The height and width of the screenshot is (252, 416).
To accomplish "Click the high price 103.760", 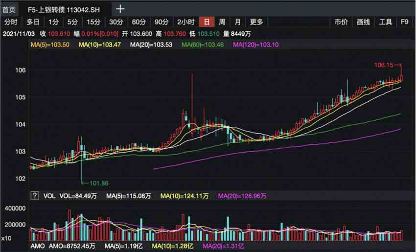I will click(175, 34).
